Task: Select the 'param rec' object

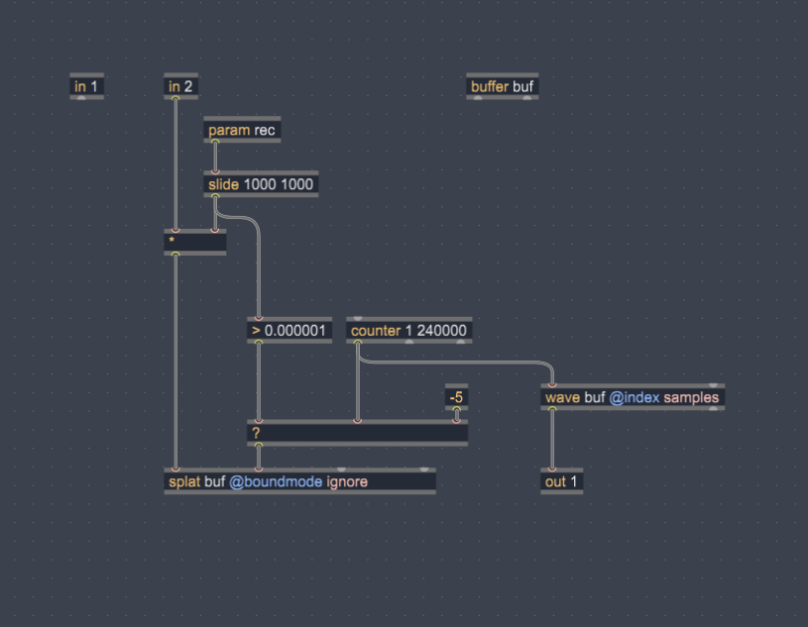Action: click(x=242, y=131)
